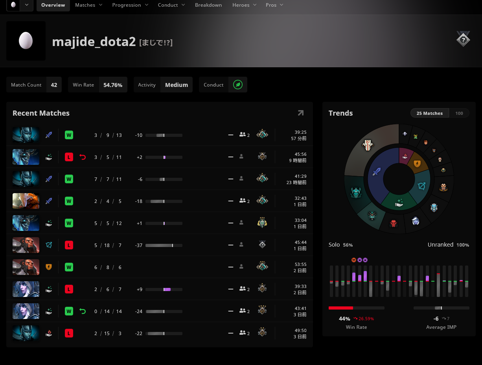The height and width of the screenshot is (365, 482).
Task: Select the teal bow segment in Trends chart
Action: [422, 185]
